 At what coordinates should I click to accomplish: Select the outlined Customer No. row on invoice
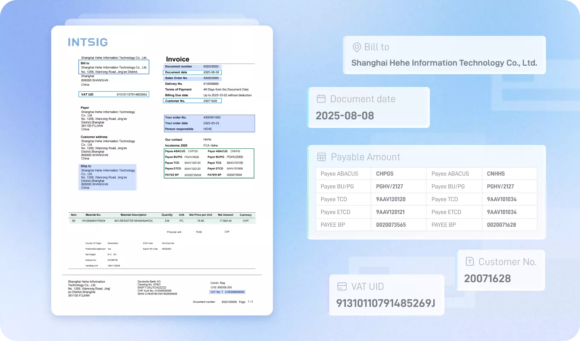pyautogui.click(x=192, y=101)
